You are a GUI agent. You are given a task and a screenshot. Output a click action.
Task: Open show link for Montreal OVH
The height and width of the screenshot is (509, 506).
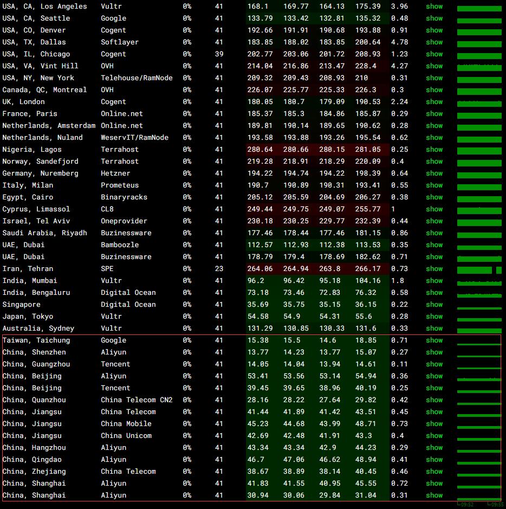coord(434,90)
